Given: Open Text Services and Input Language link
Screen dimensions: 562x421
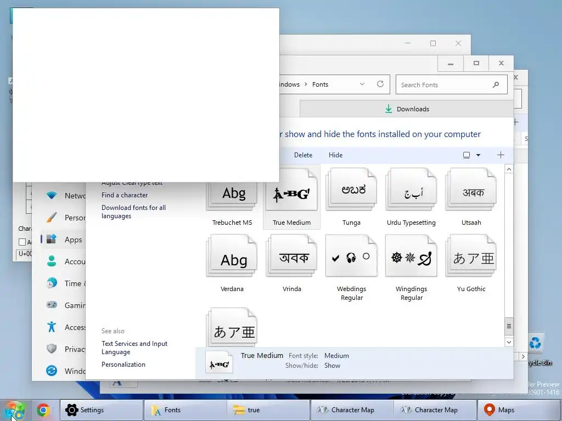Looking at the screenshot, I should tap(134, 348).
